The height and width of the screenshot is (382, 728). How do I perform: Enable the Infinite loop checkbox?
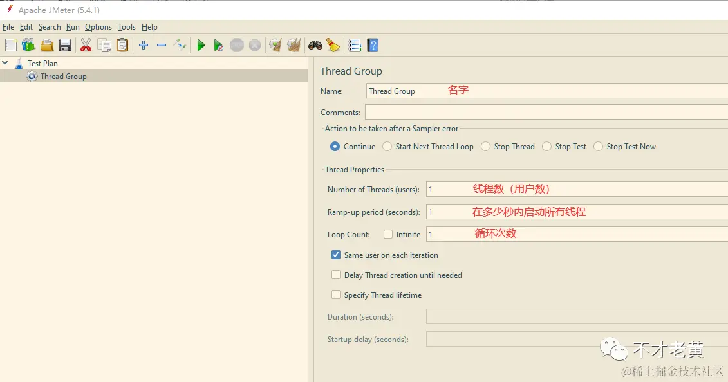[x=388, y=234]
